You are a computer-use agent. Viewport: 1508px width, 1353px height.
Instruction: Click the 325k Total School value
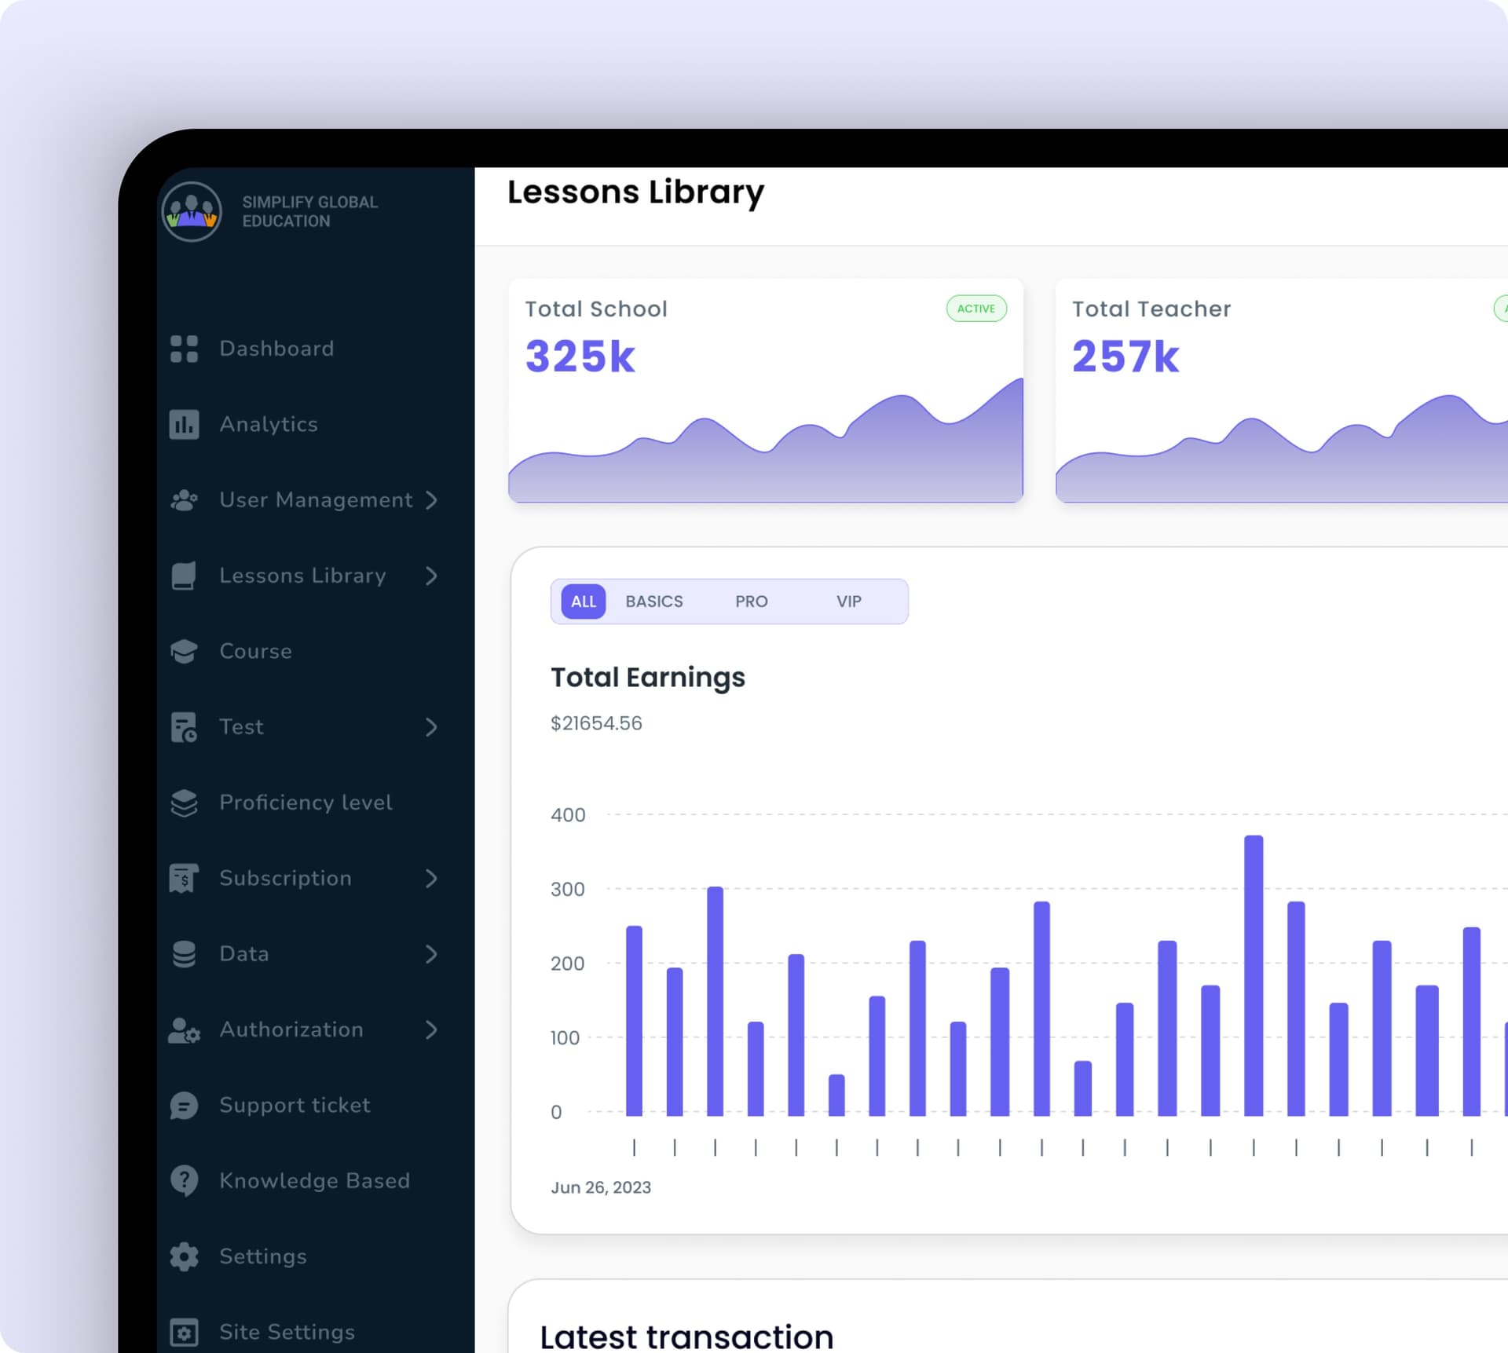coord(580,357)
